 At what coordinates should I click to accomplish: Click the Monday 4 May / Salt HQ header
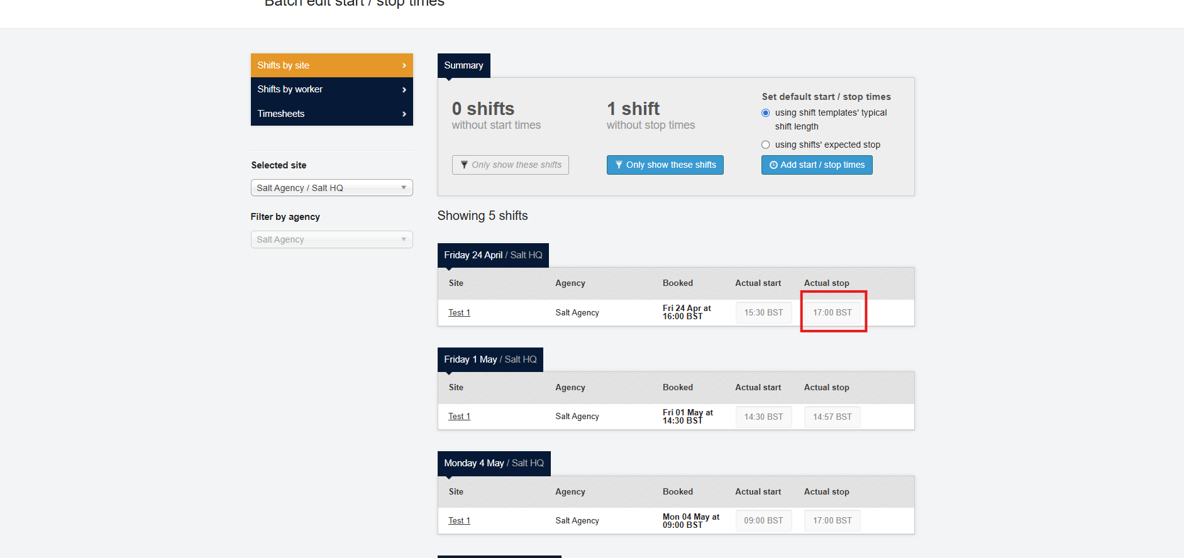tap(494, 463)
